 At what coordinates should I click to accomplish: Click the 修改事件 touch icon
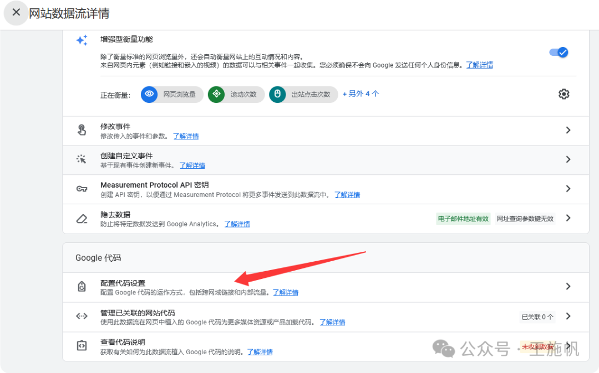click(82, 130)
